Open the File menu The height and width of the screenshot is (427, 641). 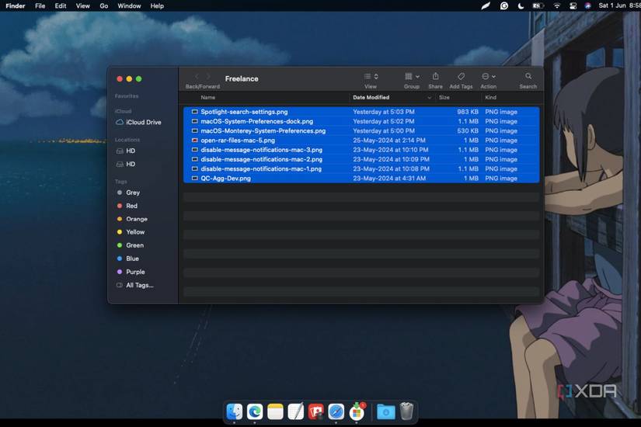pos(40,5)
